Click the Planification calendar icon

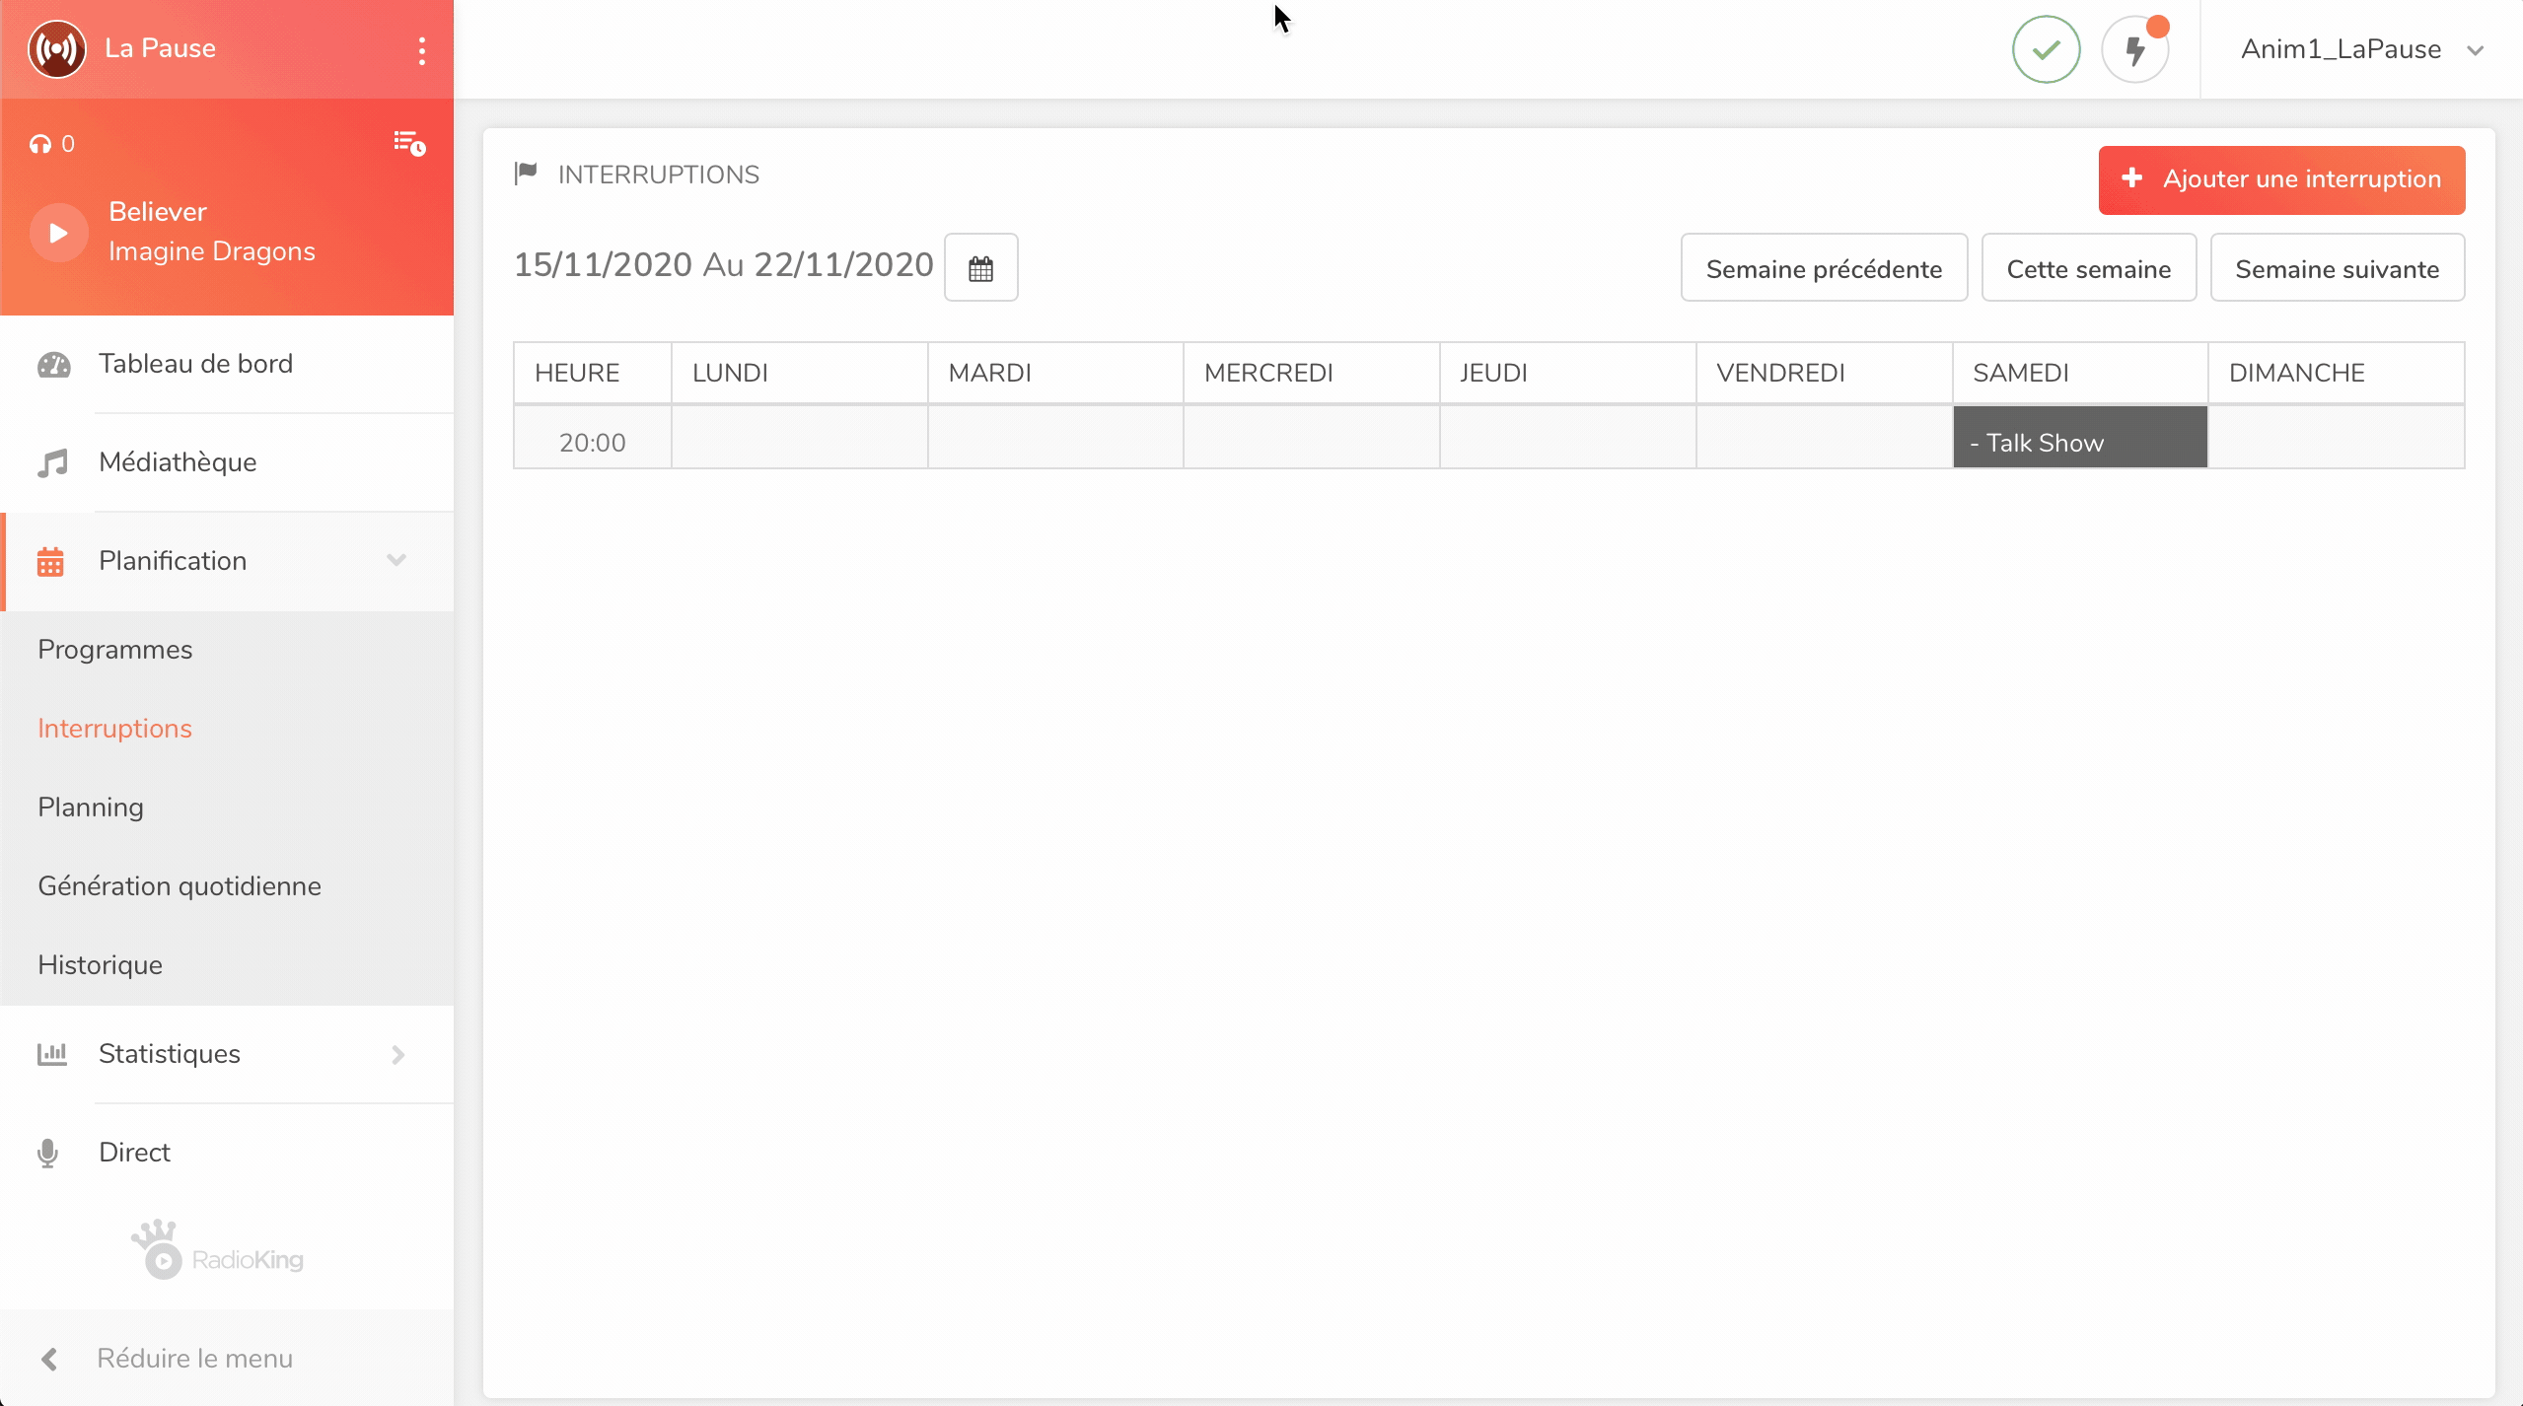pos(50,562)
